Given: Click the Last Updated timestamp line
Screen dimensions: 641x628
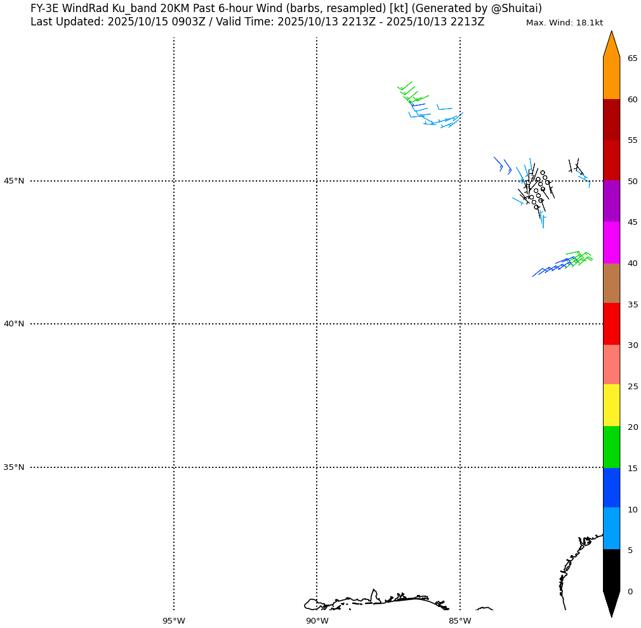Looking at the screenshot, I should [x=257, y=22].
